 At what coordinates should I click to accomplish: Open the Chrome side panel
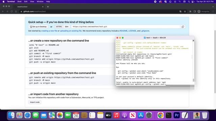click(194, 11)
